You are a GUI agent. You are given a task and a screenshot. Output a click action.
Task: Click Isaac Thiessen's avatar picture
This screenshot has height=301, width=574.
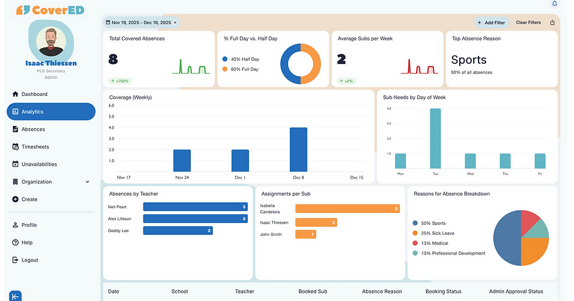51,40
